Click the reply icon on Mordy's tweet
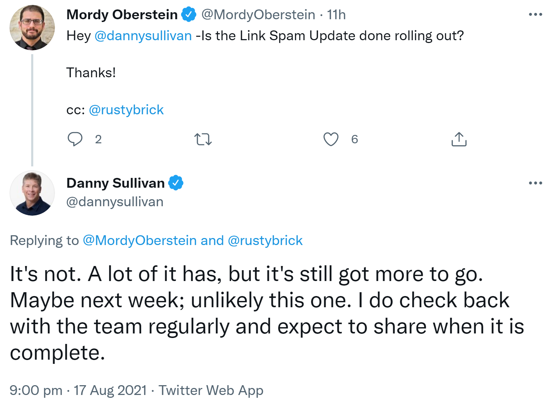 75,139
